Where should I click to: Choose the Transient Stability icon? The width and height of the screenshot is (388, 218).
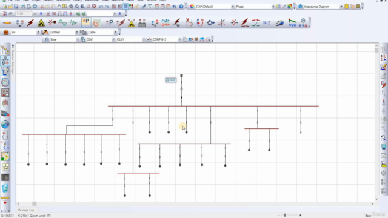pos(73,23)
